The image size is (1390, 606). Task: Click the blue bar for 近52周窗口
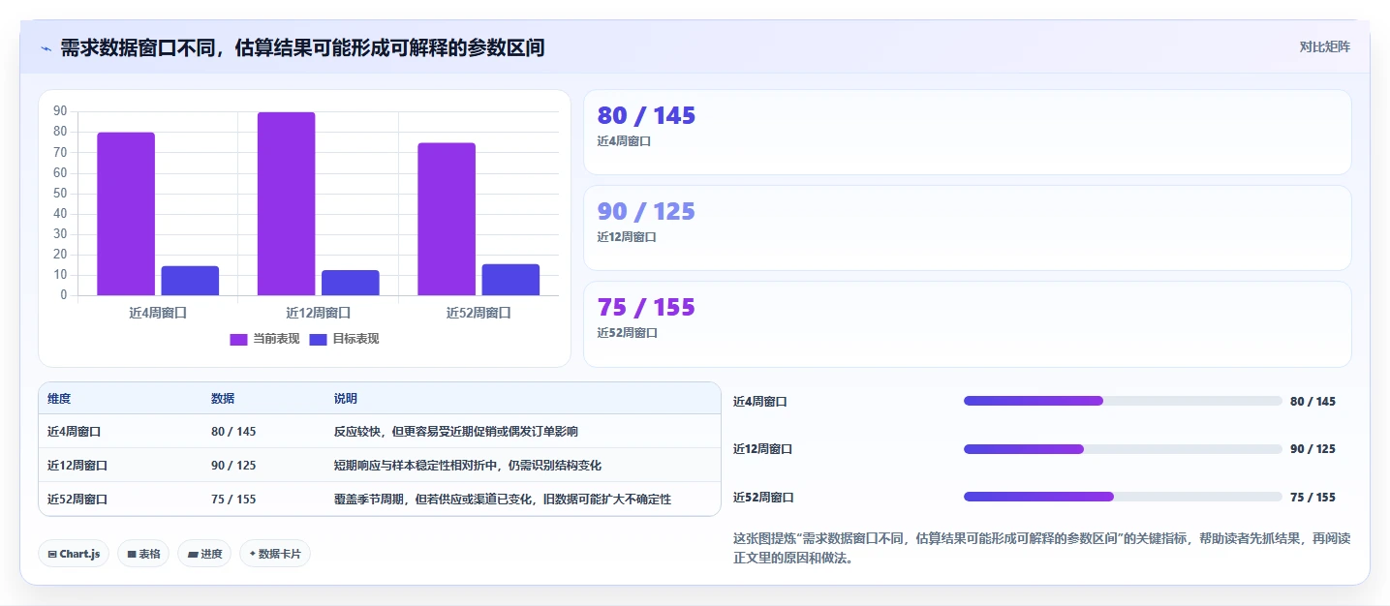click(x=510, y=280)
